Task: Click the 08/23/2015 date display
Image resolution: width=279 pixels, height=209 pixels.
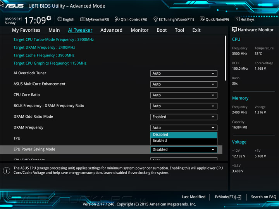Action: 14,19
